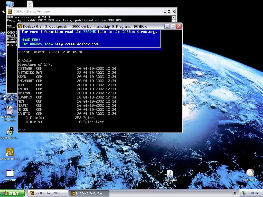Image resolution: width=263 pixels, height=197 pixels.
Task: Open the My Computer desktop icon
Action: (10, 4)
